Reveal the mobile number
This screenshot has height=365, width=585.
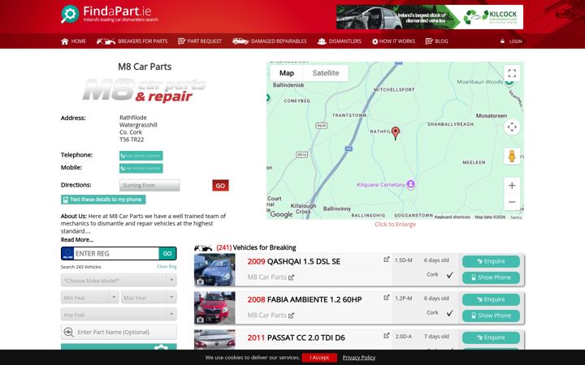[x=141, y=169]
